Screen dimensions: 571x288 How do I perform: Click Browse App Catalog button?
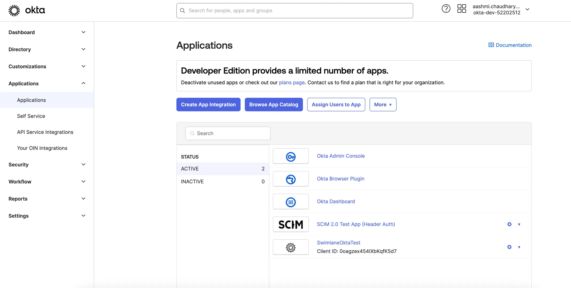coord(274,104)
